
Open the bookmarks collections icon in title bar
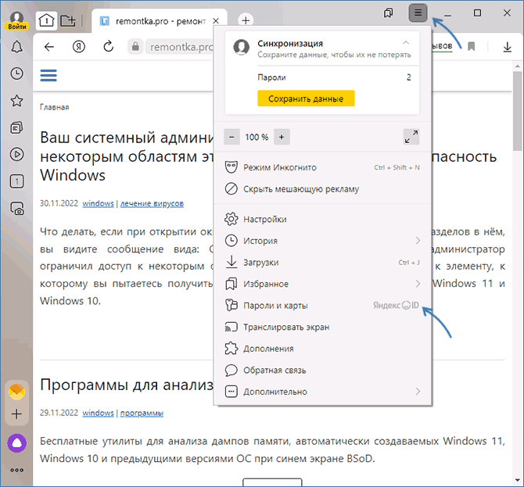point(388,13)
